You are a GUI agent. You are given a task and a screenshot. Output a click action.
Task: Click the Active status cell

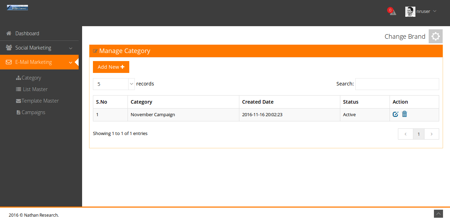(x=365, y=114)
